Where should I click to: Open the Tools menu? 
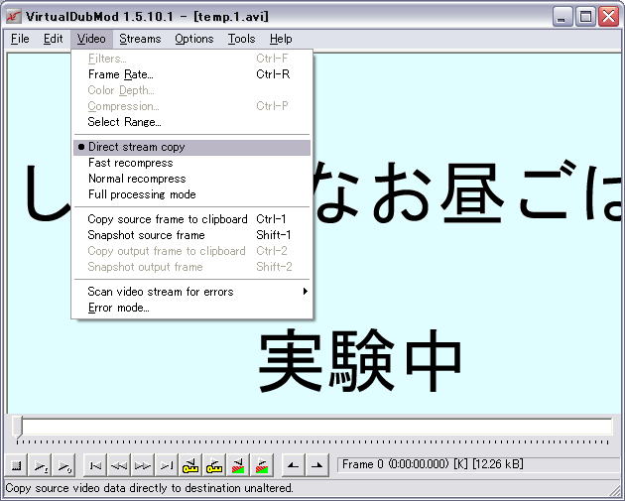pyautogui.click(x=241, y=39)
